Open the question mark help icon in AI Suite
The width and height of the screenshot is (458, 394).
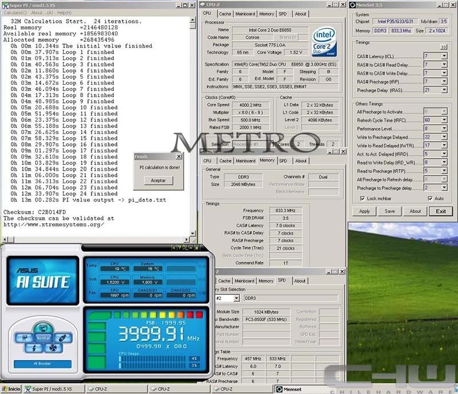179,248
